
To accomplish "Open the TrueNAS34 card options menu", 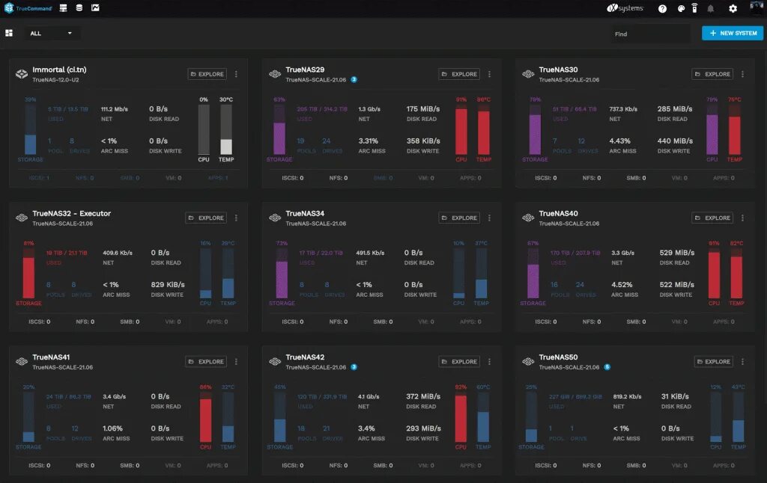I will [x=489, y=218].
